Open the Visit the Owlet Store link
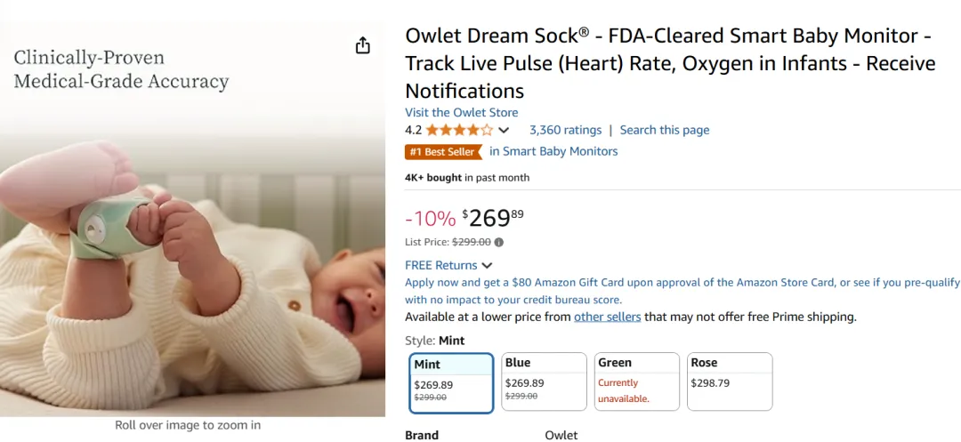Viewport: 961px width, 442px height. (462, 113)
